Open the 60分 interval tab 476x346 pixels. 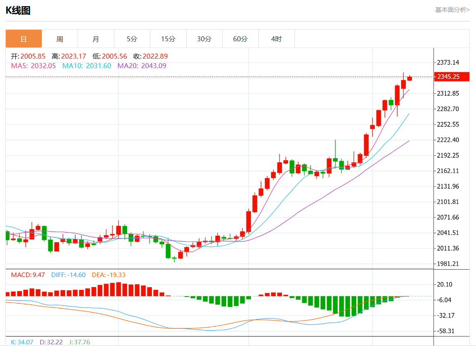click(240, 39)
